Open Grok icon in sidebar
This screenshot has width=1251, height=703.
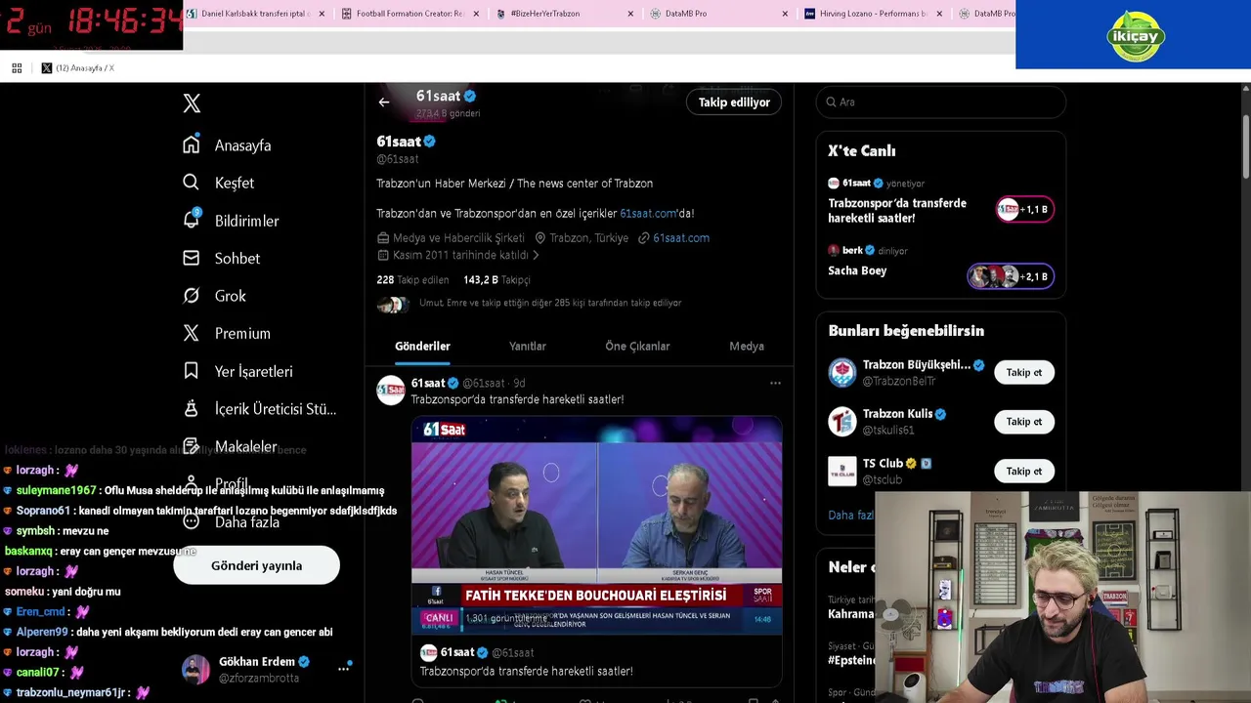pyautogui.click(x=192, y=295)
